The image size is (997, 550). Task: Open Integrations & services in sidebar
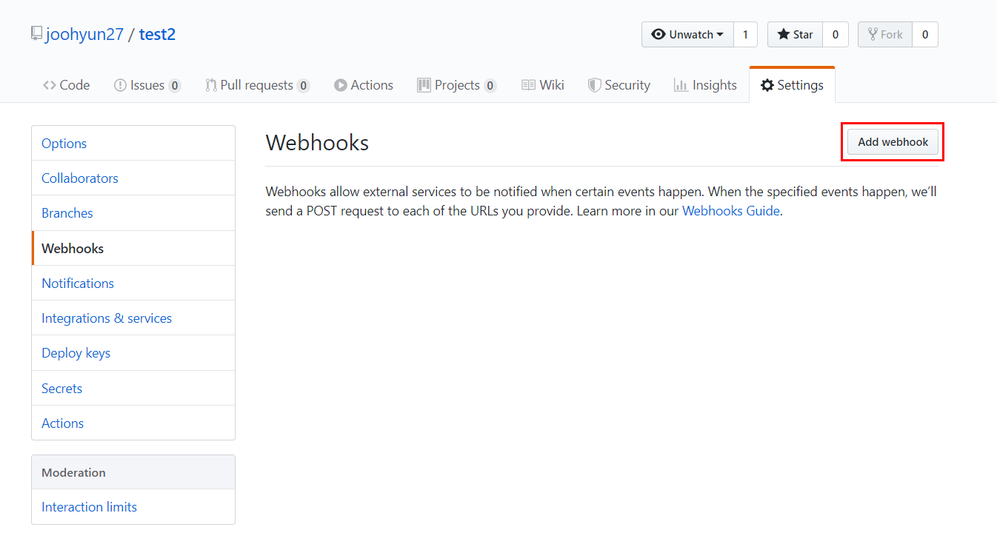pyautogui.click(x=133, y=318)
